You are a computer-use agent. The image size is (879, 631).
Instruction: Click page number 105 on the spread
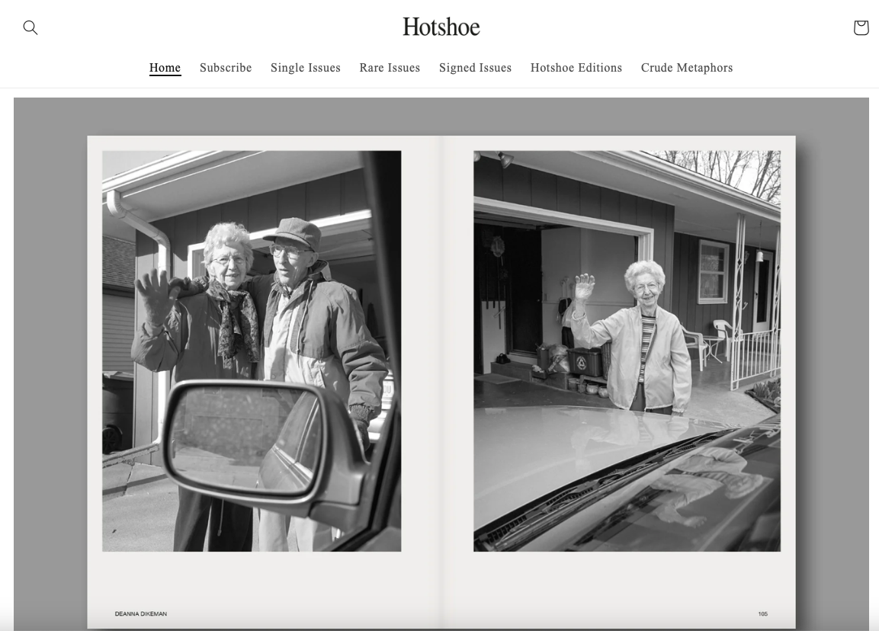click(762, 613)
